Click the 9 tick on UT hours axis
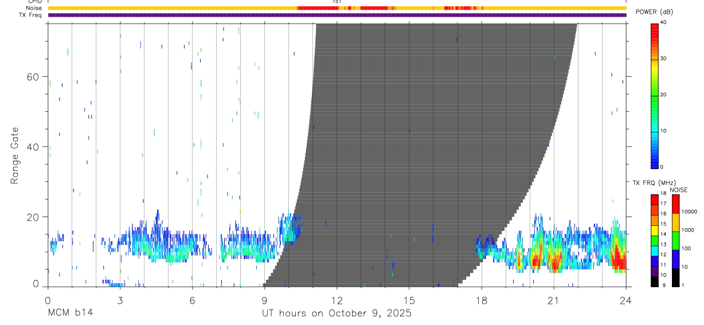The image size is (704, 325). coord(264,300)
